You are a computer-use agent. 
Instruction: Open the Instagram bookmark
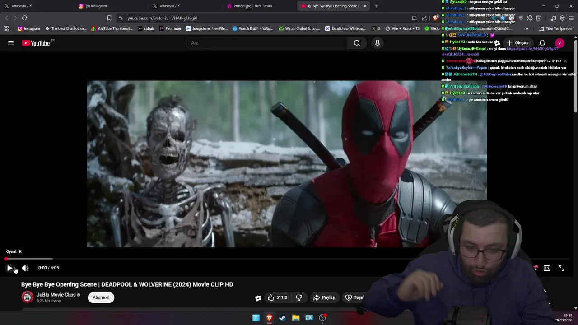coord(28,28)
